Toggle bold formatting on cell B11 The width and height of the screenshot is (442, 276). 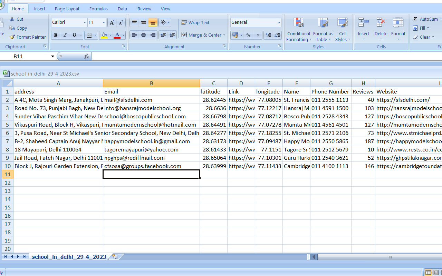[x=56, y=35]
